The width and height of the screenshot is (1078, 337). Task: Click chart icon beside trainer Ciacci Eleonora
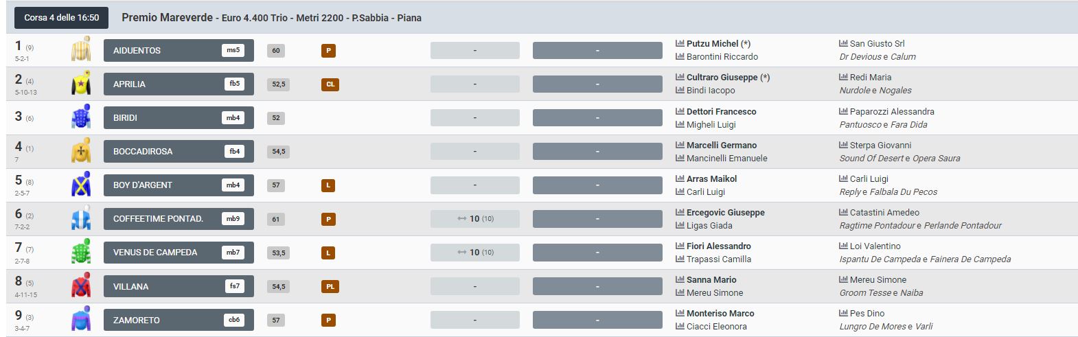(x=680, y=327)
